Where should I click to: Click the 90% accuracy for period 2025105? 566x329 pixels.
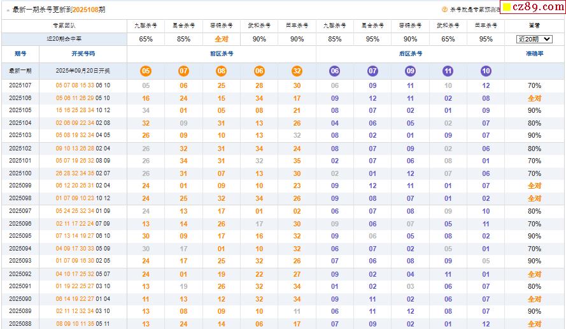535,111
